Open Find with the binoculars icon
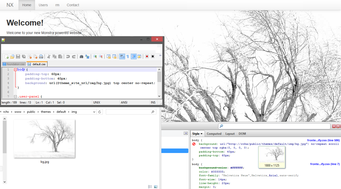Image resolution: width=341 pixels, height=189 pixels. click(81, 56)
